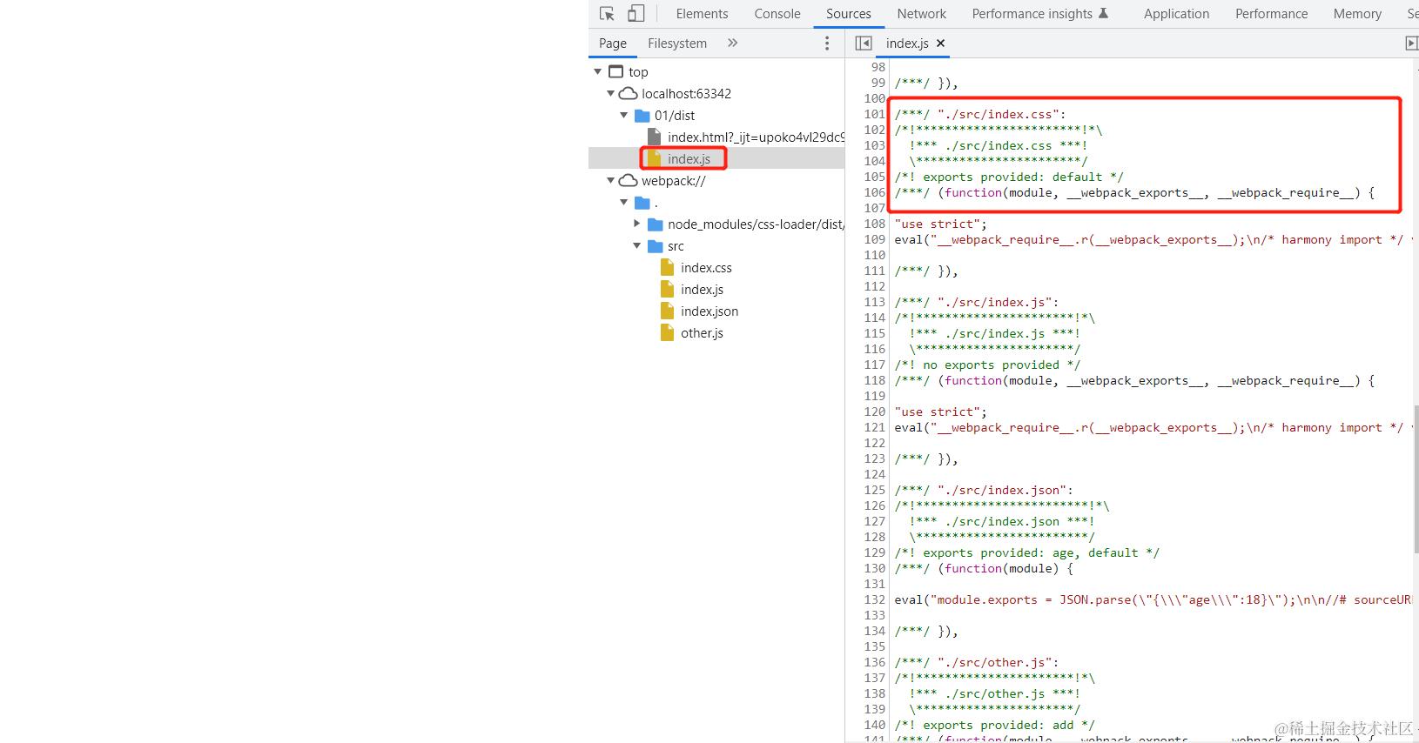
Task: Select the Page navigator tab
Action: tap(613, 44)
